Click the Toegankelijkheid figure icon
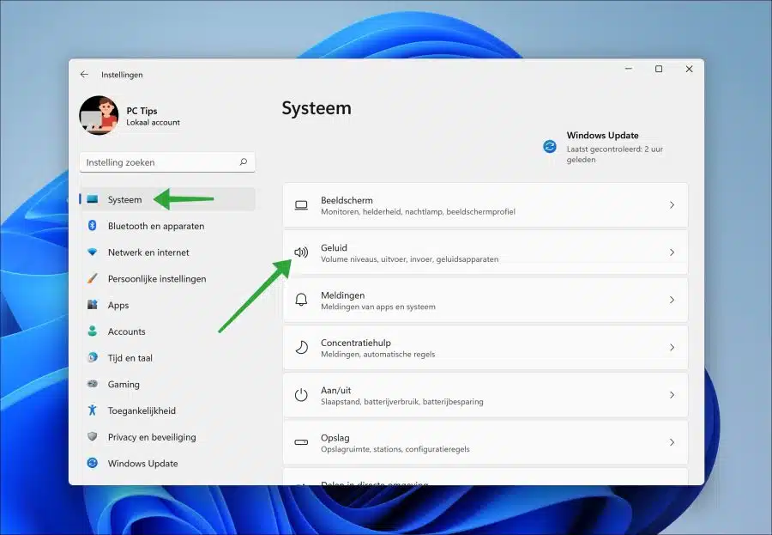This screenshot has width=772, height=535. tap(92, 410)
